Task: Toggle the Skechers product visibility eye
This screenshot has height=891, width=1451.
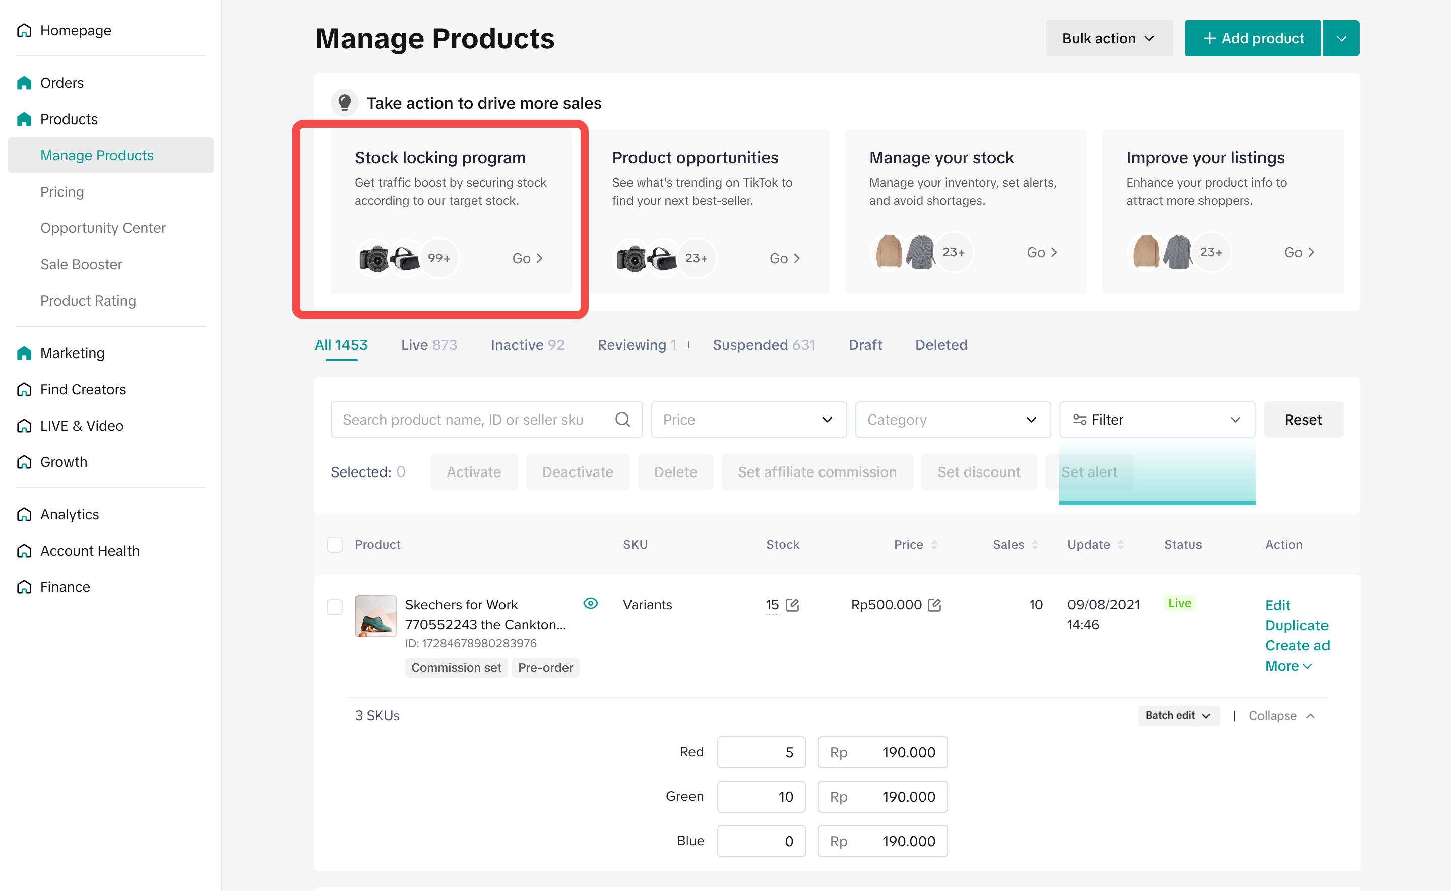Action: 590,603
